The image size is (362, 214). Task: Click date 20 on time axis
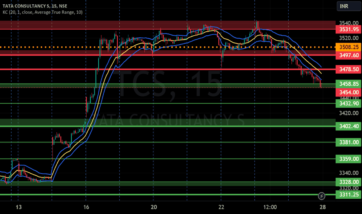(154, 207)
